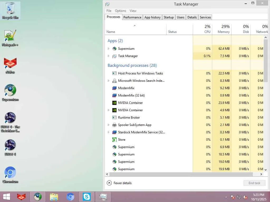Click the Host Process for Windows Tasks icon

click(114, 73)
